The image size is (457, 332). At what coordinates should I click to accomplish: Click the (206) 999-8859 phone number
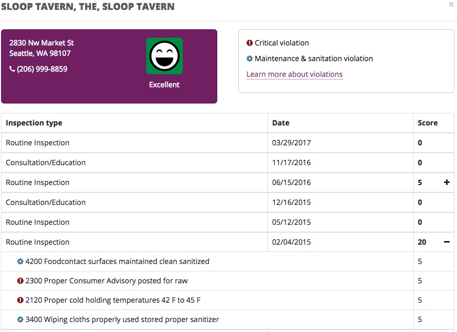click(42, 69)
